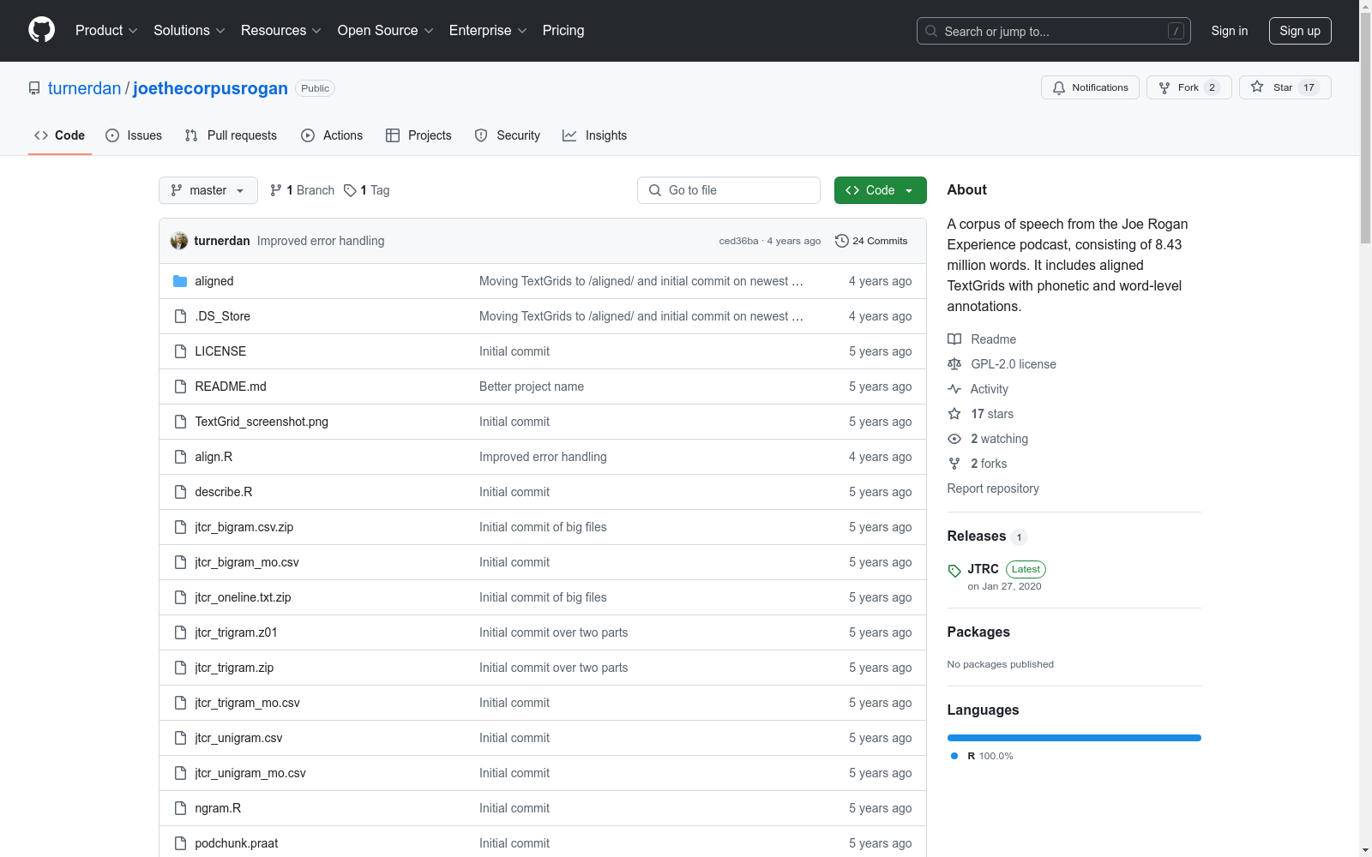Click the file icon beside ngram.R
This screenshot has width=1372, height=857.
[180, 808]
